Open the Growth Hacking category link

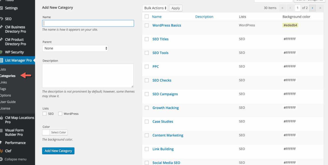[x=165, y=108]
